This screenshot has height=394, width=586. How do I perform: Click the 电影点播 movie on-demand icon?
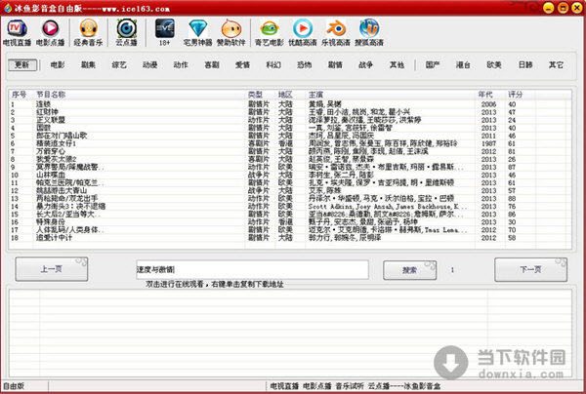[x=52, y=32]
